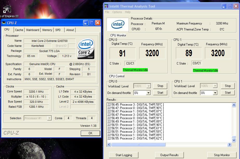The height and width of the screenshot is (159, 240).
Task: Close the Intel Thermal Analysis Tool window
Action: coord(236,6)
